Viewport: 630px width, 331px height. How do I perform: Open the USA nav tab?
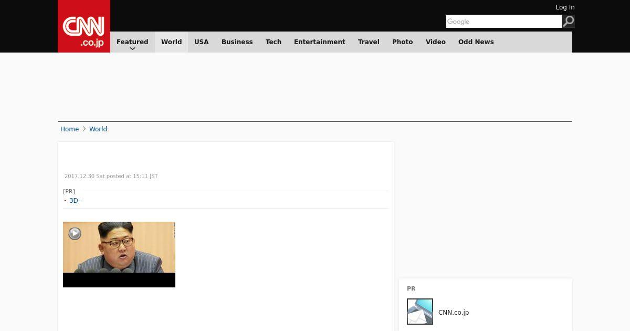click(202, 42)
